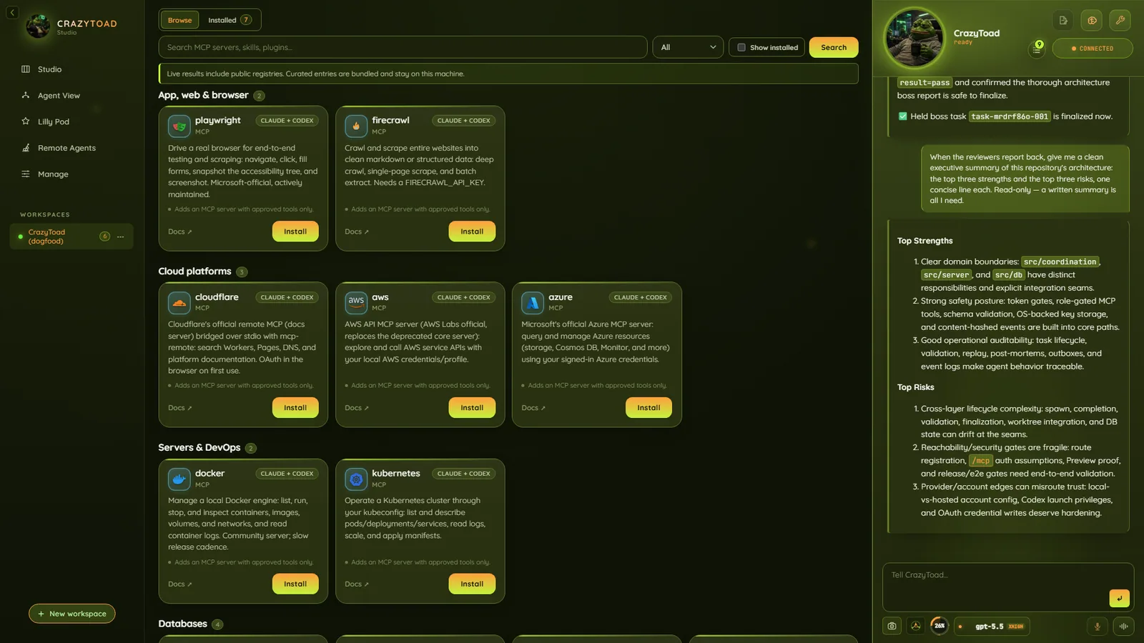Open the brain icon in chat header
1144x643 pixels.
pos(1092,21)
